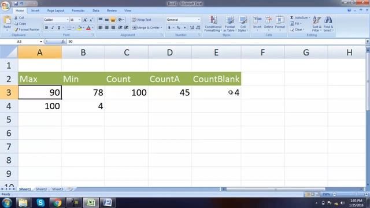Screen dimensions: 370x208
Task: Switch to the Formulas tab
Action: click(78, 10)
